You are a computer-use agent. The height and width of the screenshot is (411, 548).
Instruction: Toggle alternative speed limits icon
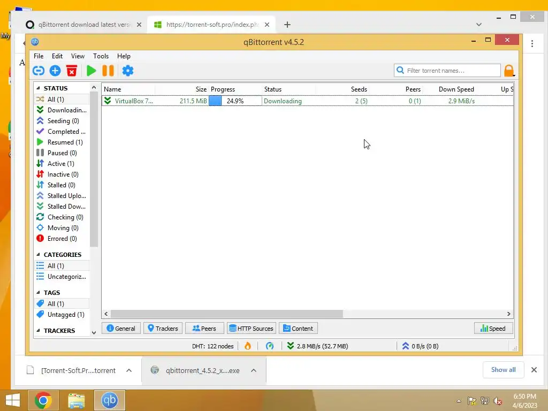point(270,346)
